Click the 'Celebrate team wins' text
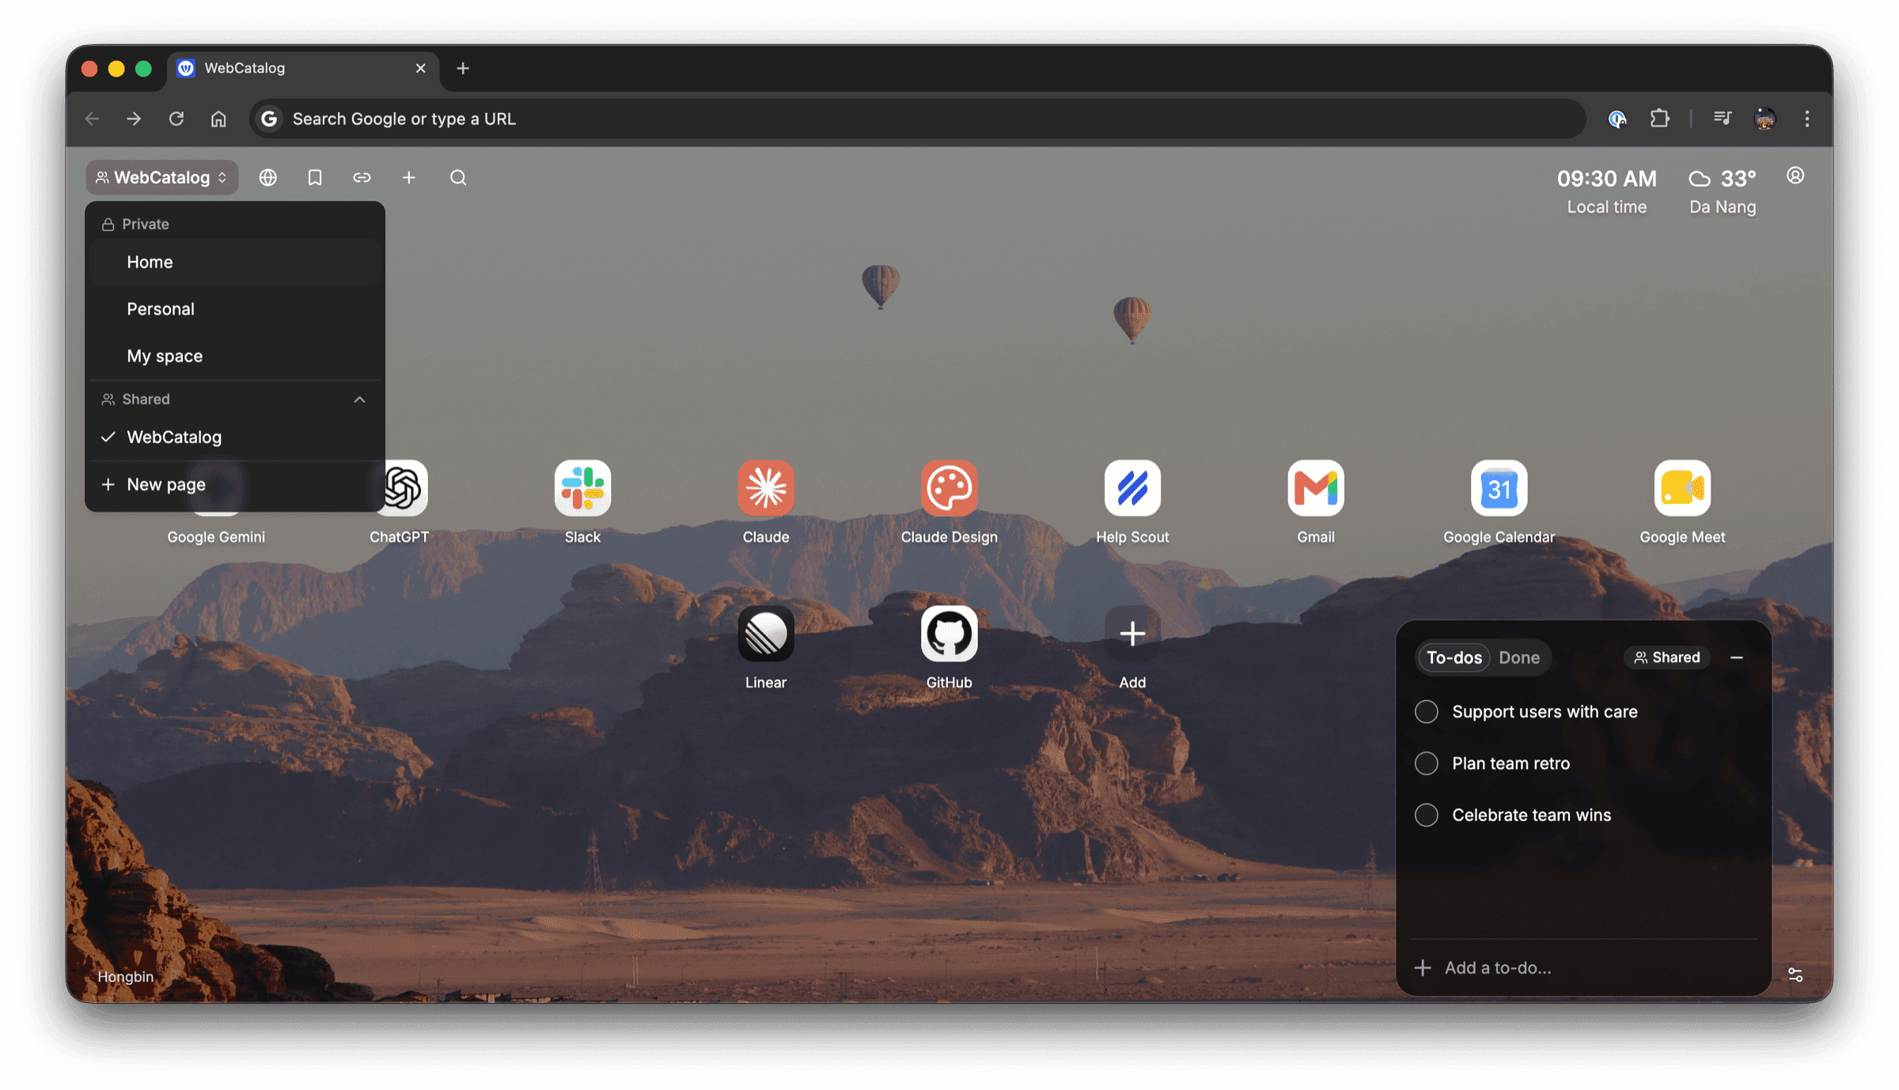1899x1090 pixels. 1531,815
